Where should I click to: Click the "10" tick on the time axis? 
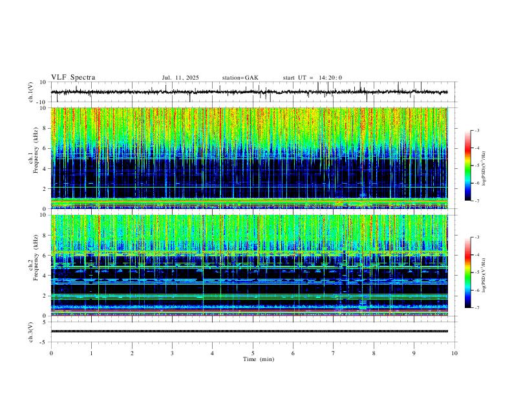tap(454, 353)
